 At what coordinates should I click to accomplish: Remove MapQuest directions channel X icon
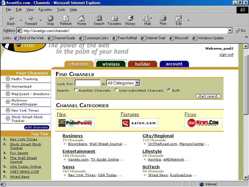click(x=8, y=94)
